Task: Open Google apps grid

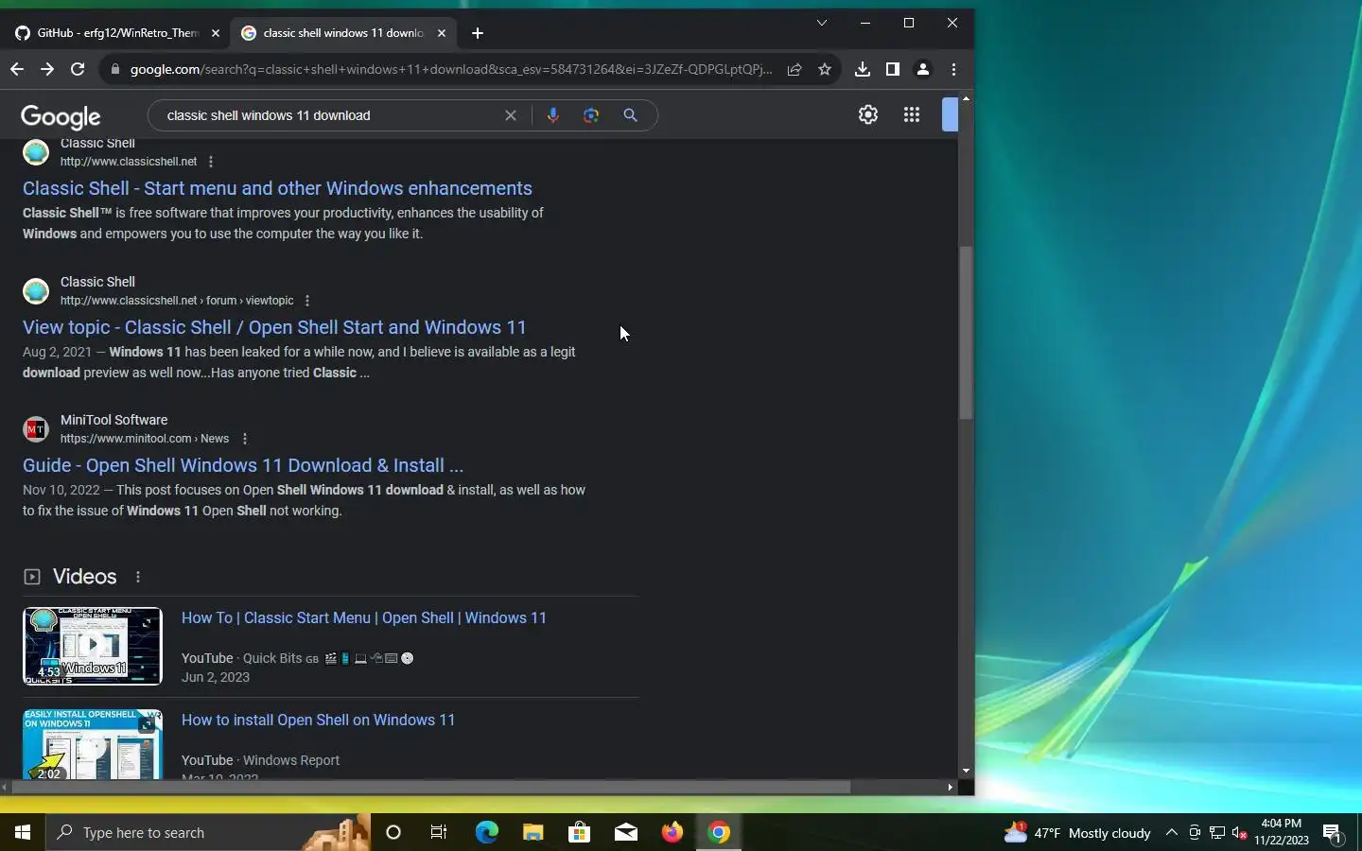Action: point(912,114)
